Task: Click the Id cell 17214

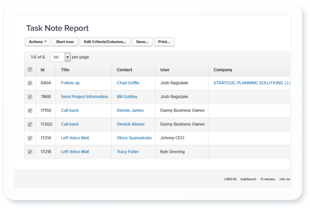Action: tap(46, 138)
